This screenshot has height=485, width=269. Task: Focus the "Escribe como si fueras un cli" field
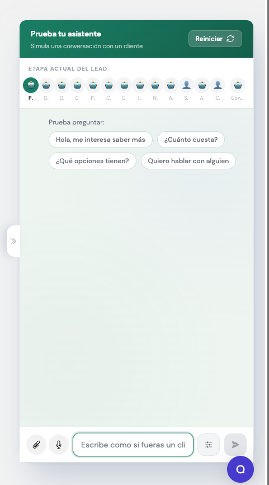(x=133, y=445)
